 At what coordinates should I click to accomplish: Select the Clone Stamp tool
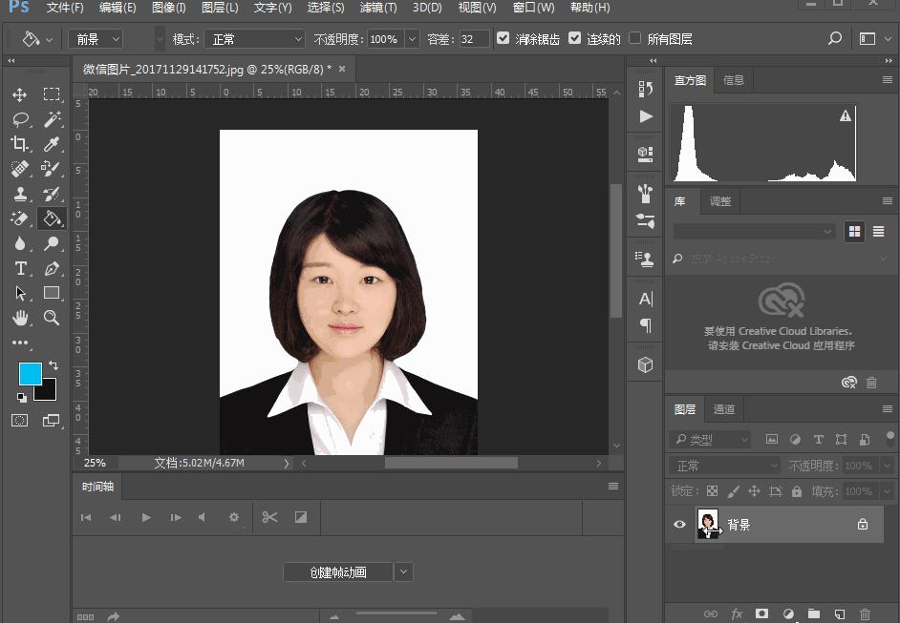20,194
